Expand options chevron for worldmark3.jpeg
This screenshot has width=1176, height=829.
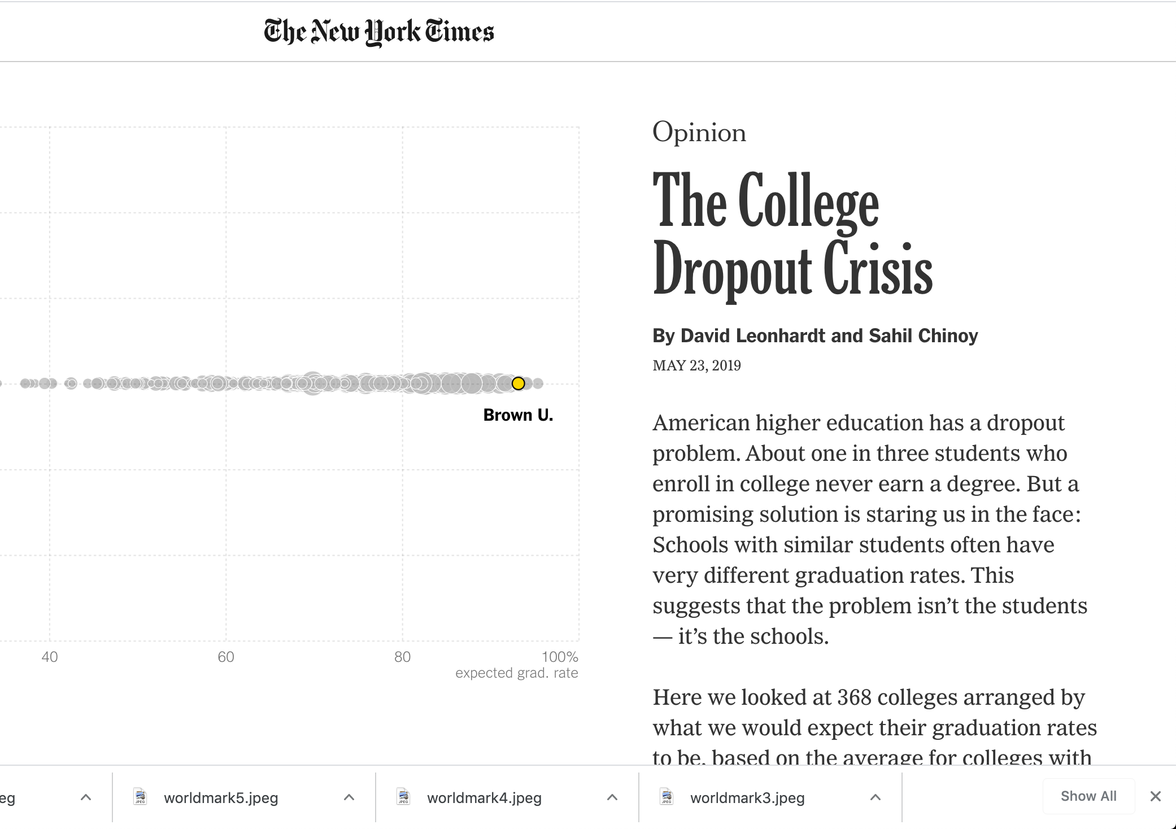876,797
